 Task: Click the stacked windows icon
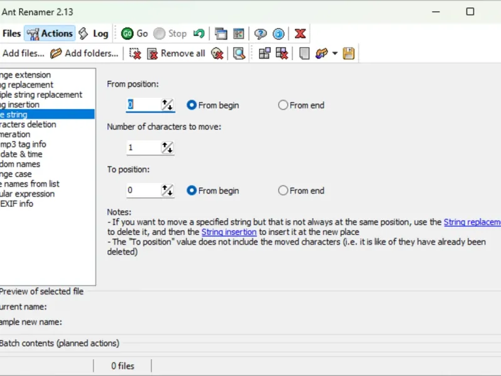click(221, 33)
